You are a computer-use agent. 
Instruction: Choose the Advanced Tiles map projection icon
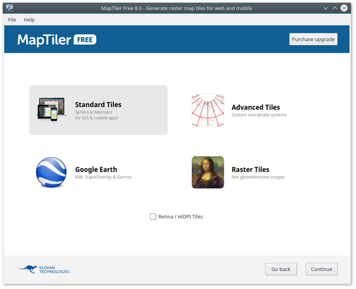207,110
